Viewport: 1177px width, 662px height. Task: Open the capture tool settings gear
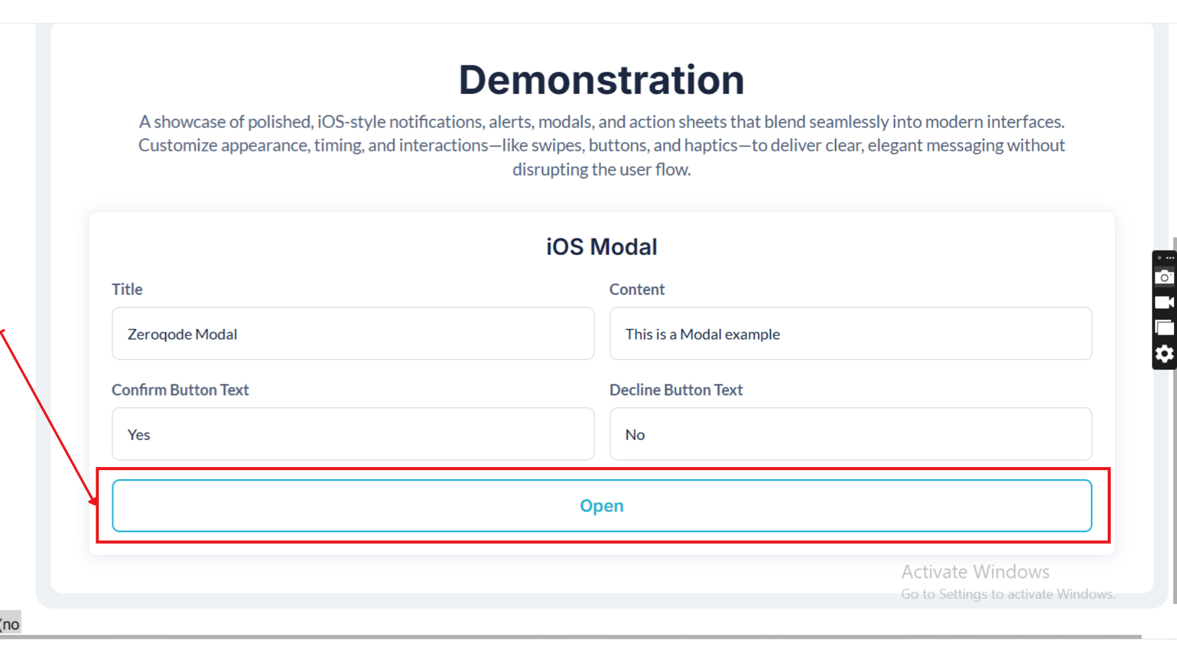(1164, 354)
